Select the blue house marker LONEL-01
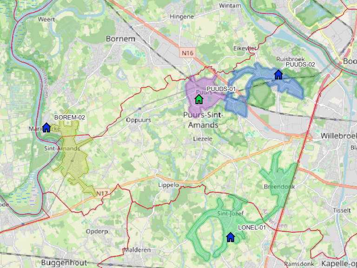 point(231,237)
